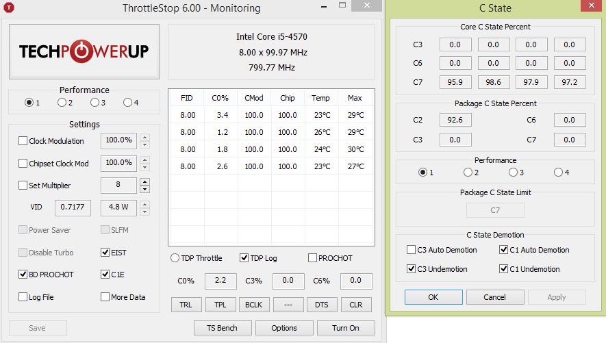Click the Set Multiplier value field showing 8
This screenshot has width=606, height=343.
(118, 186)
